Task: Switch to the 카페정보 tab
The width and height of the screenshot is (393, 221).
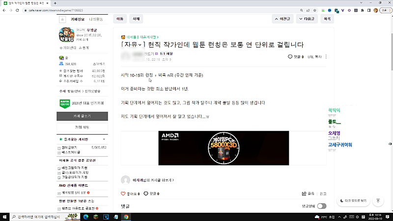Action: 78,19
